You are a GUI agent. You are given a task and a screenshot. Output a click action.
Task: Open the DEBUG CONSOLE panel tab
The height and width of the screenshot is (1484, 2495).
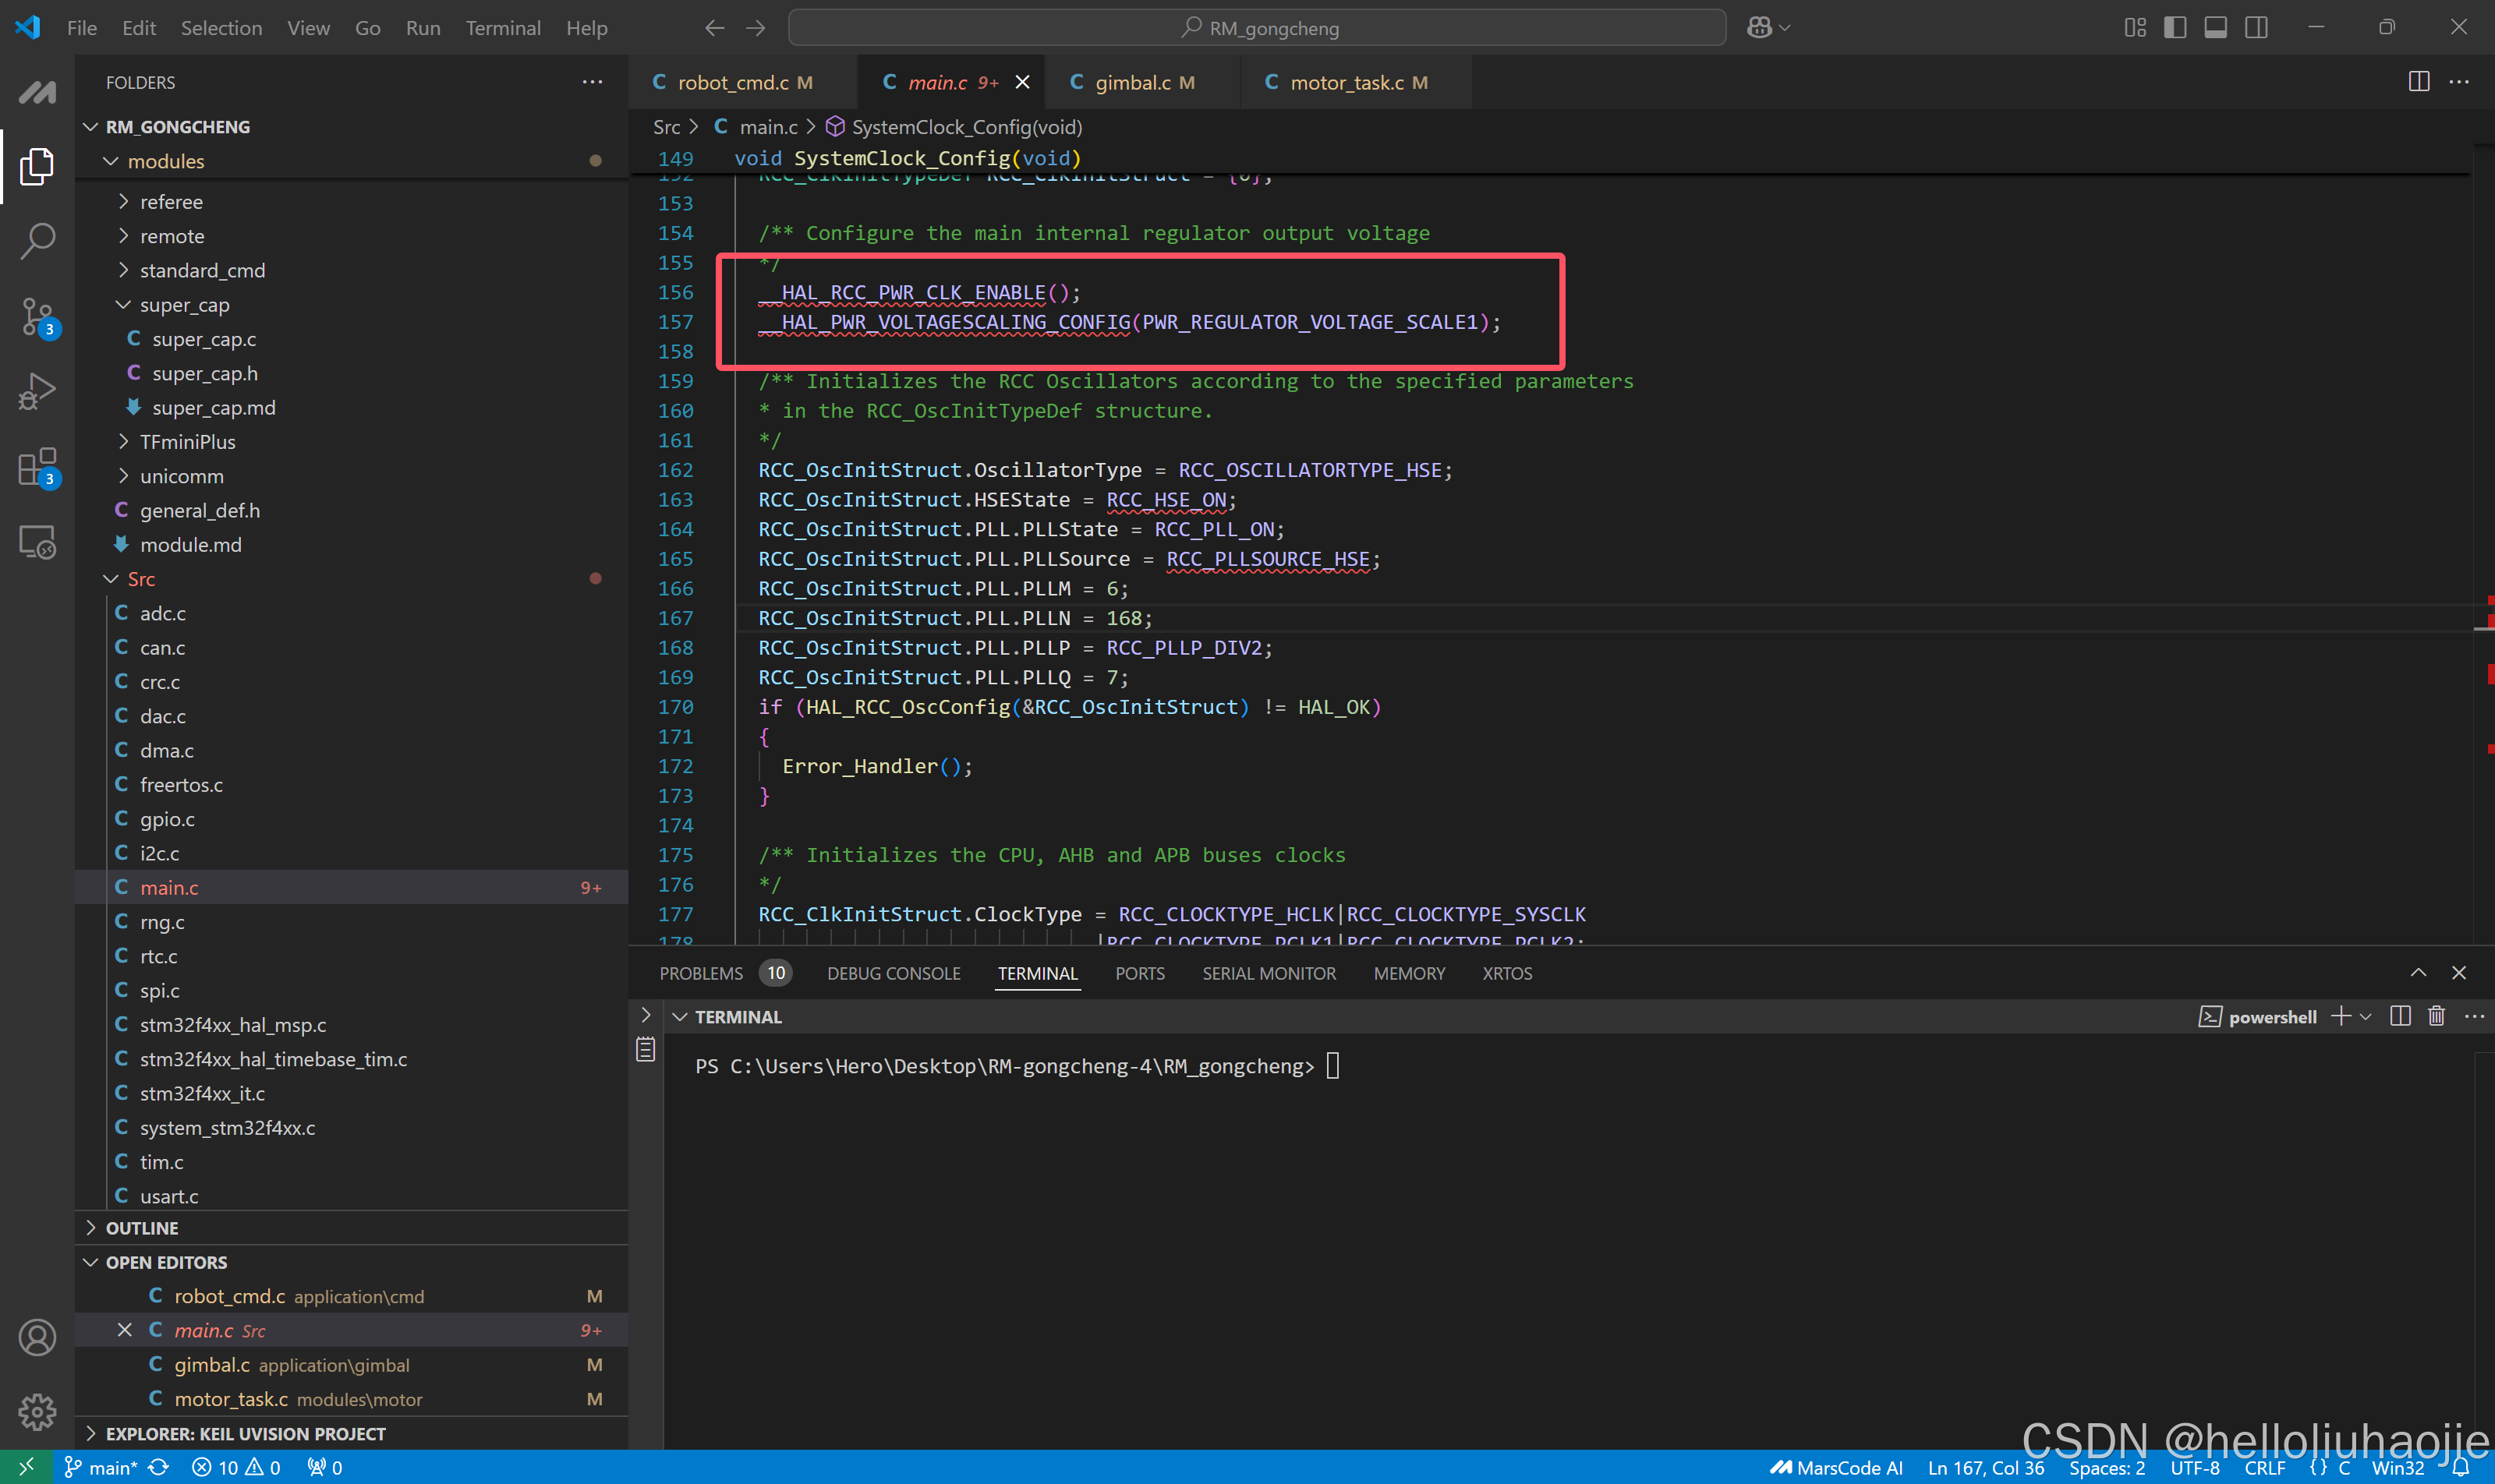pyautogui.click(x=894, y=973)
